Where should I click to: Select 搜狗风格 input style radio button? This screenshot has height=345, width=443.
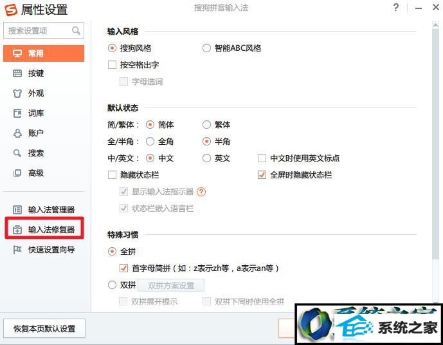pyautogui.click(x=112, y=48)
